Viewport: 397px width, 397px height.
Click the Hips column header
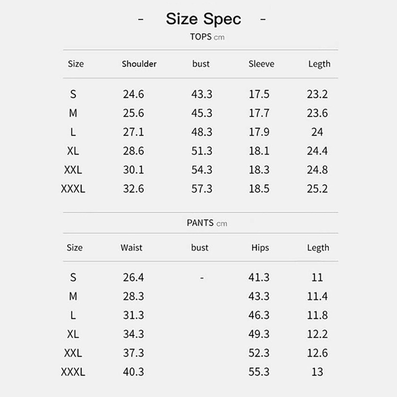tap(260, 247)
